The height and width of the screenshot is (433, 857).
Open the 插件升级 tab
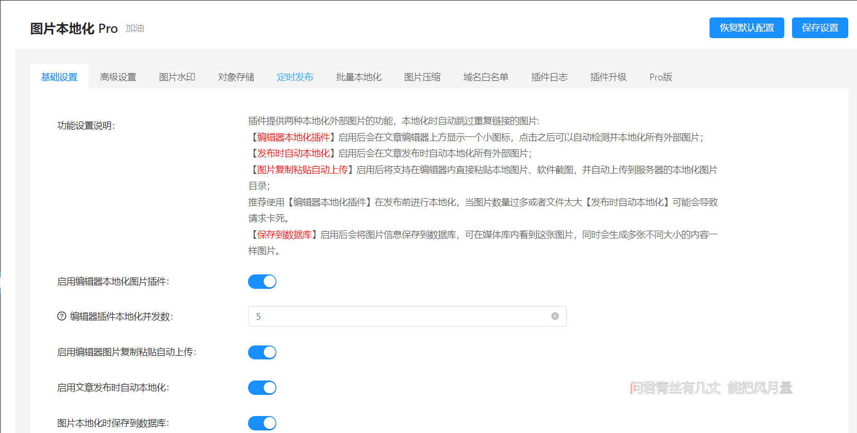click(608, 77)
